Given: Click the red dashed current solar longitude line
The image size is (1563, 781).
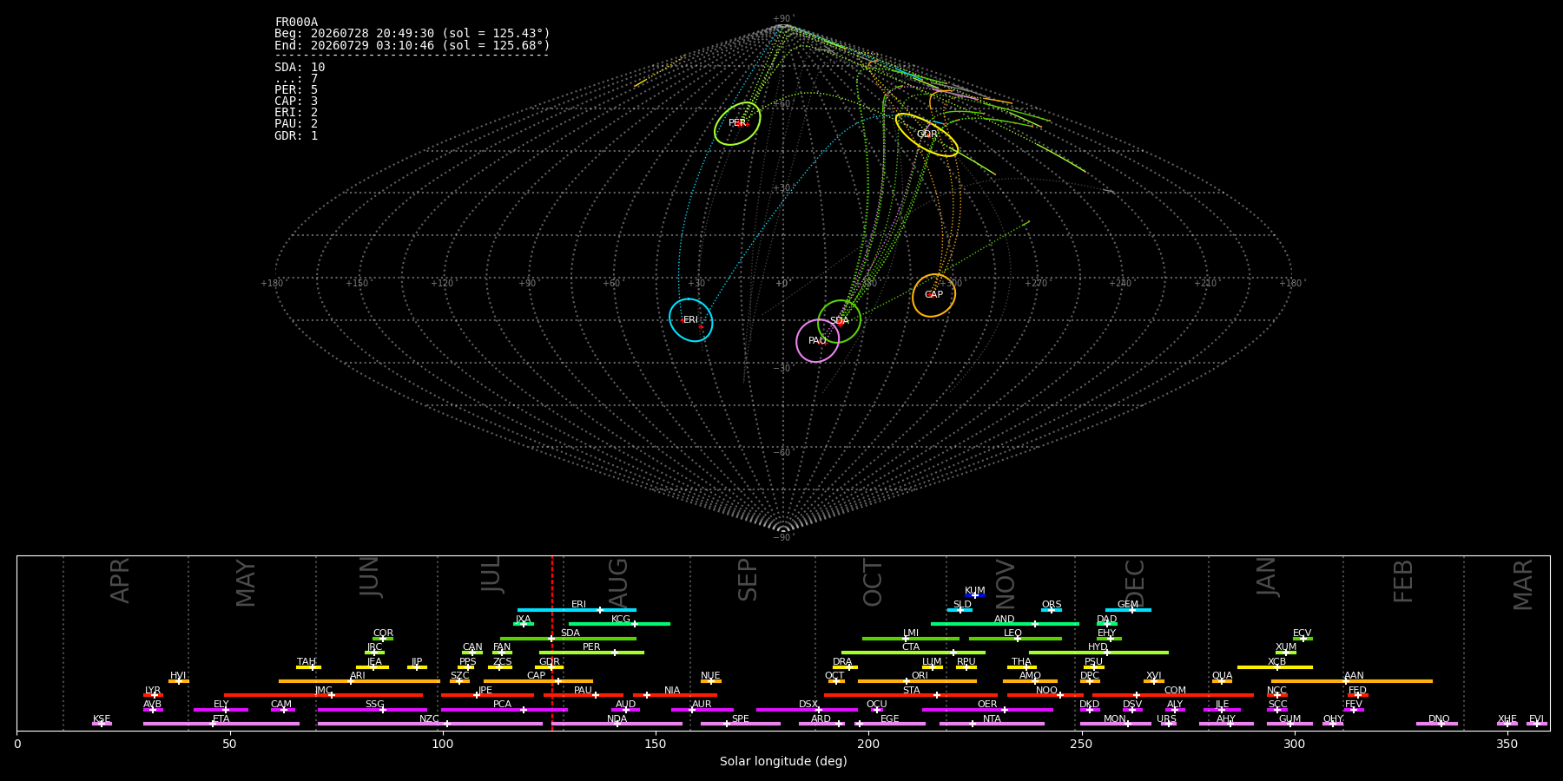Looking at the screenshot, I should point(551,642).
